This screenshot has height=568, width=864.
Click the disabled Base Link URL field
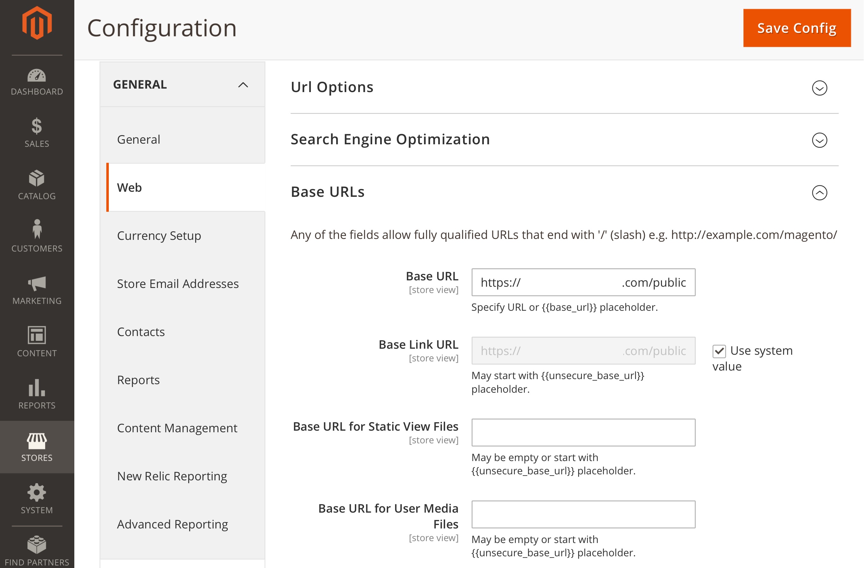pyautogui.click(x=583, y=351)
